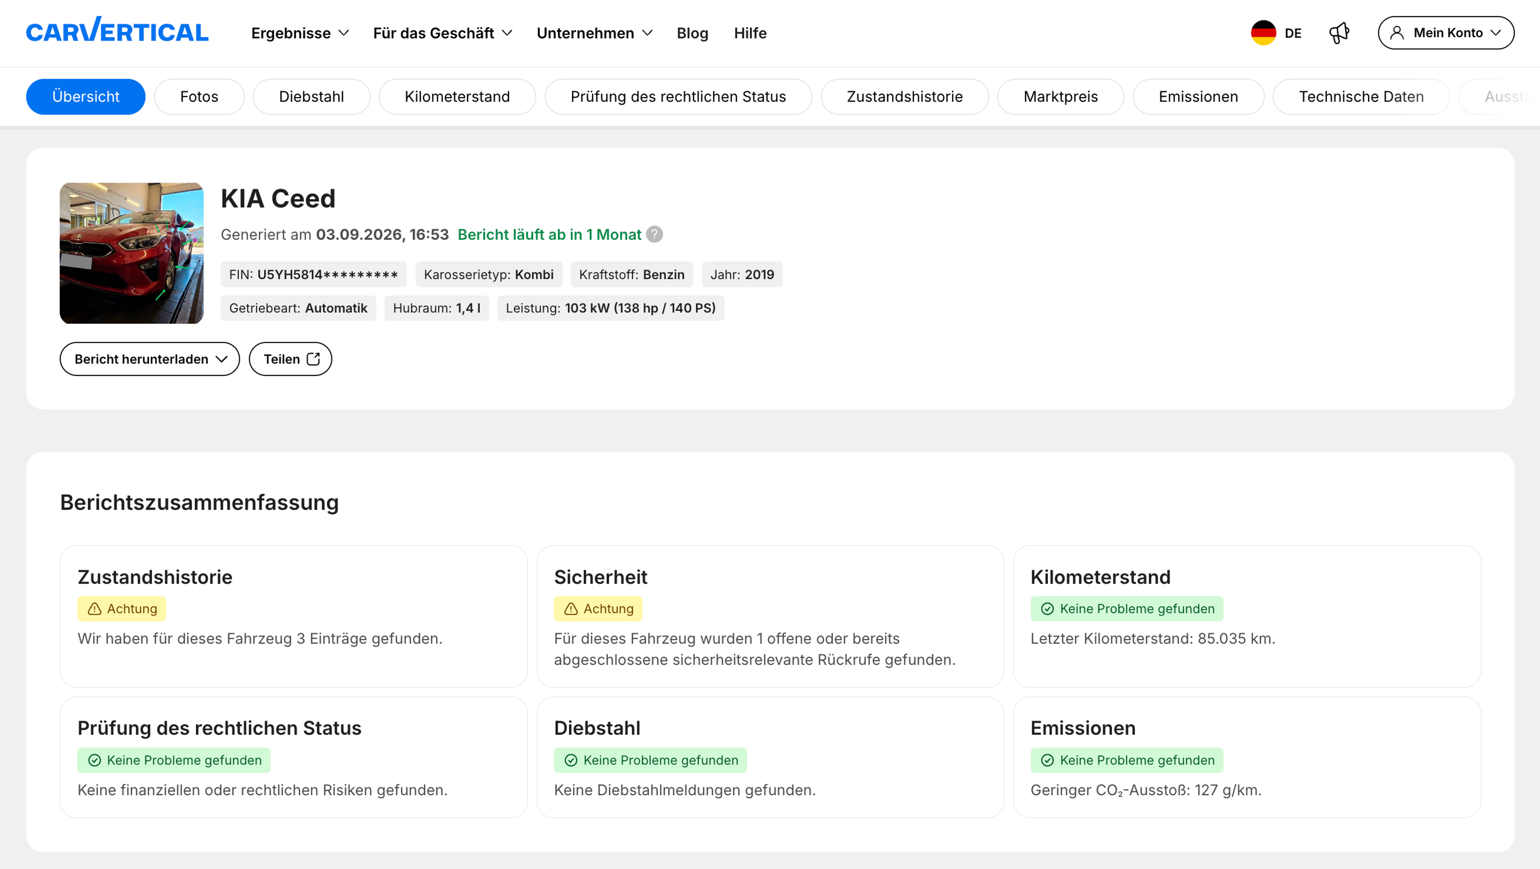
Task: Click the Leistung: 103 kW chip
Action: point(611,308)
